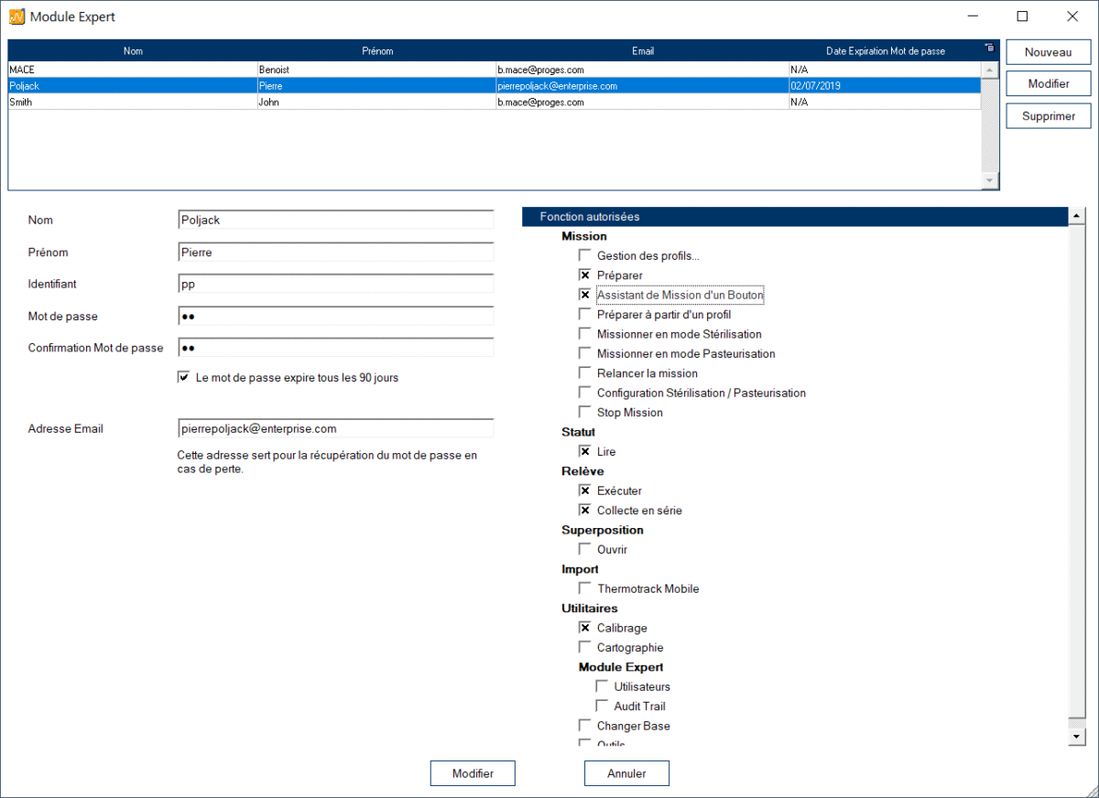Screen dimensions: 1099x798
Task: Click the John first name cell
Action: (x=376, y=102)
